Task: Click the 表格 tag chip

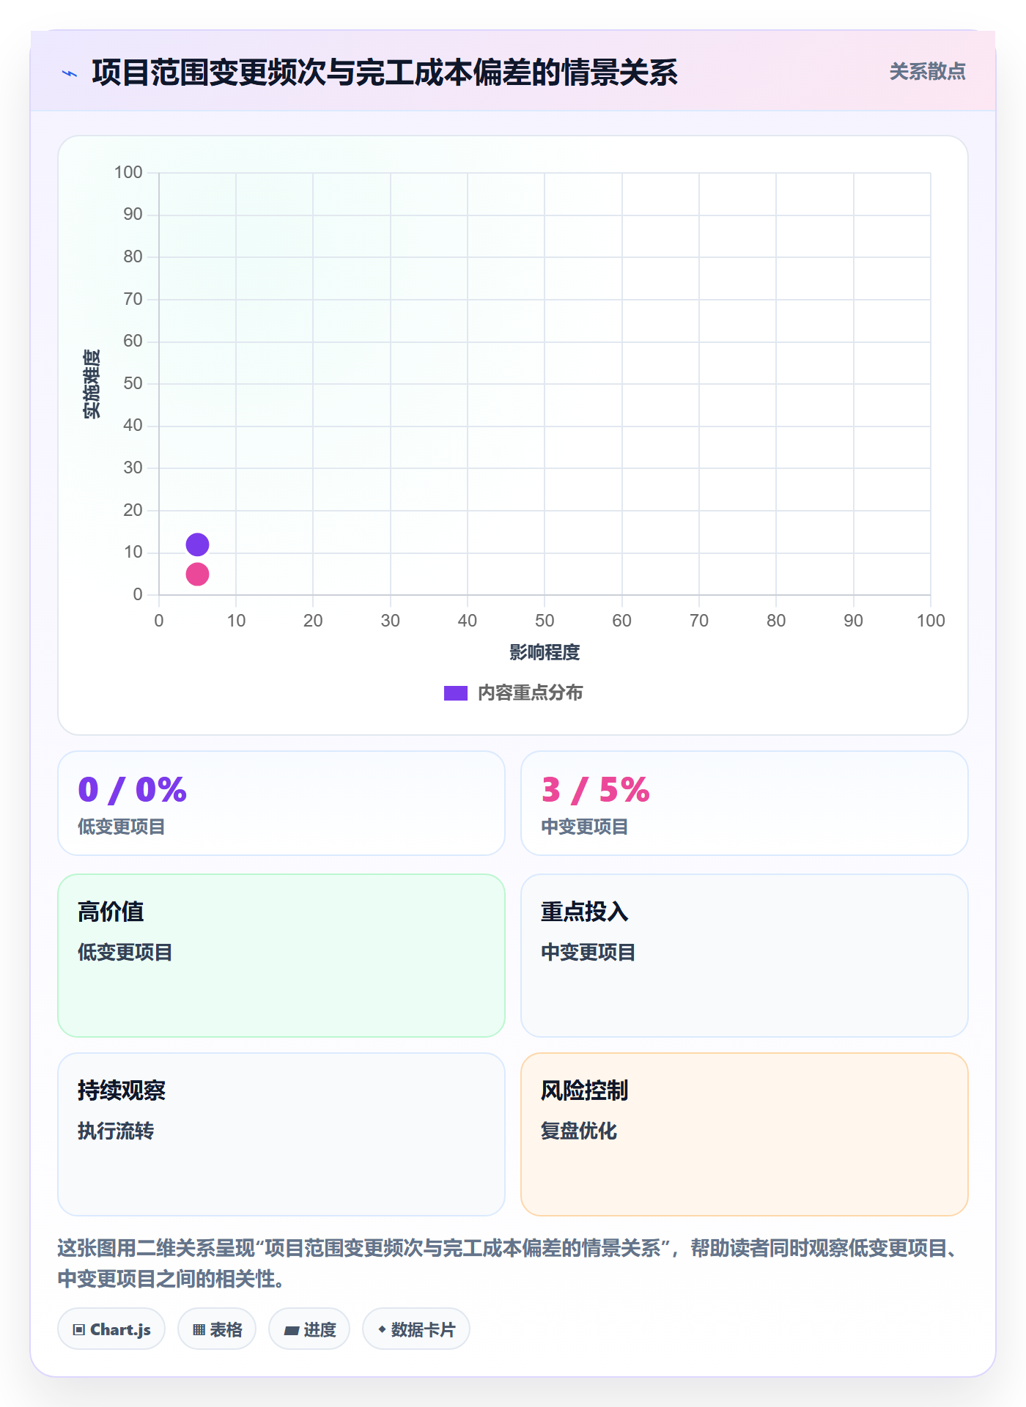Action: [x=217, y=1329]
